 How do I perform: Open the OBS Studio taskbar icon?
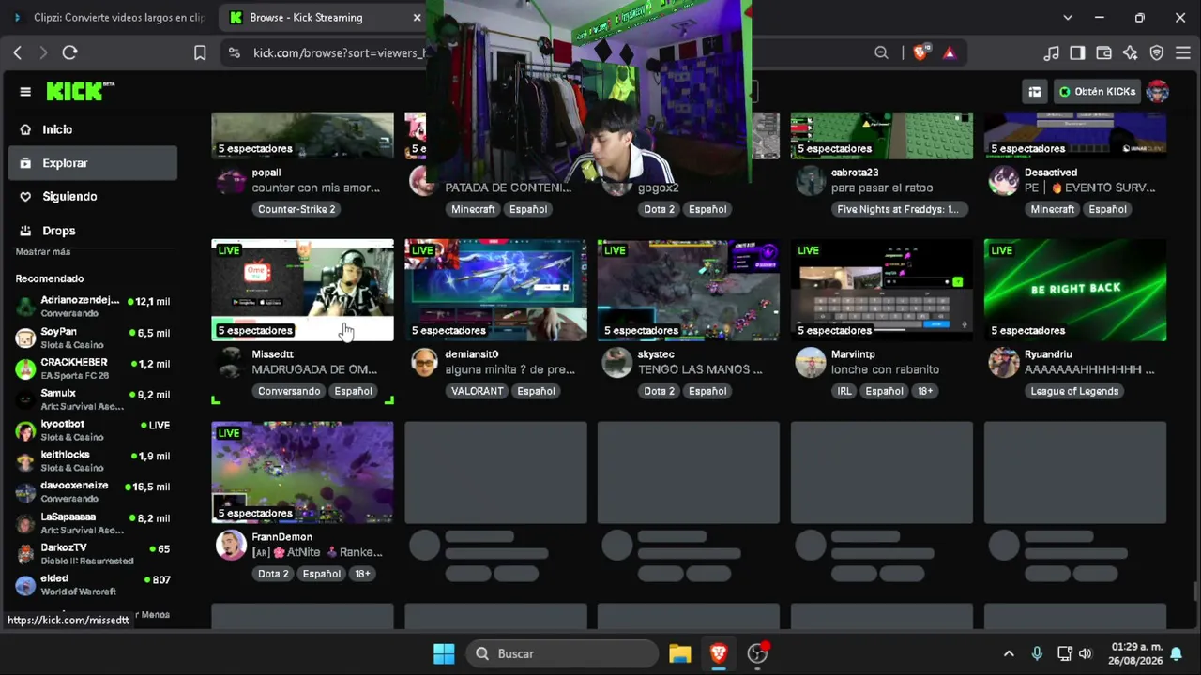pos(758,653)
